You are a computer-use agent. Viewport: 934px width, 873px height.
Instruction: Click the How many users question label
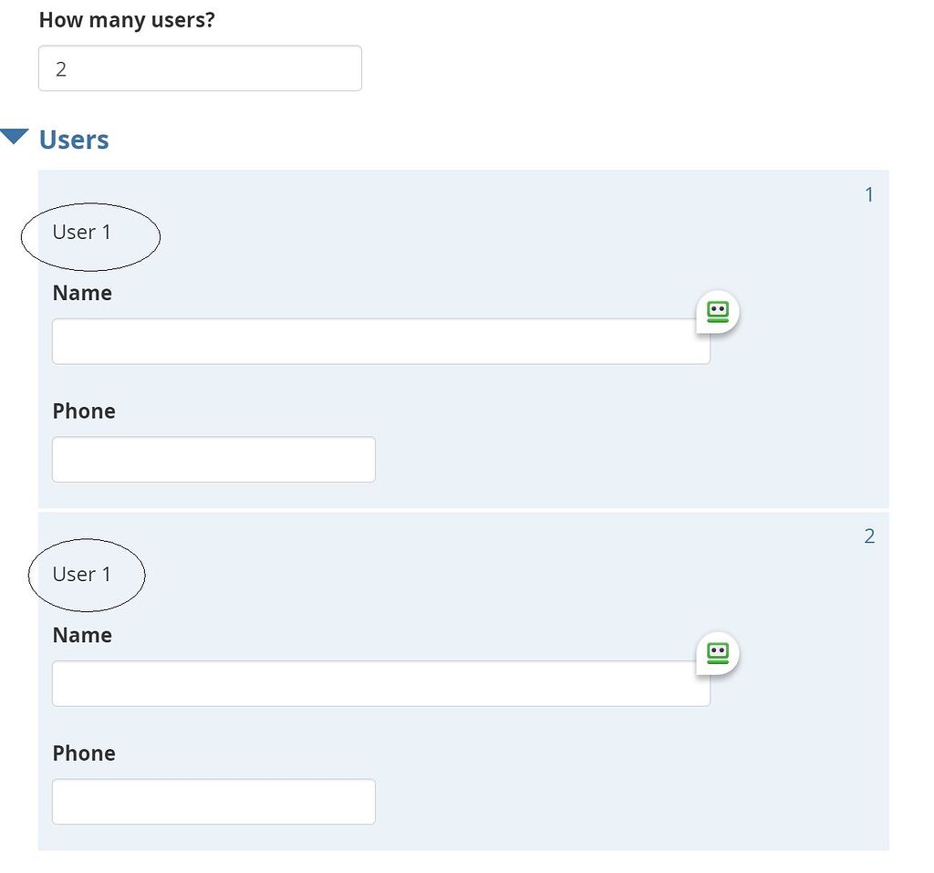[126, 19]
